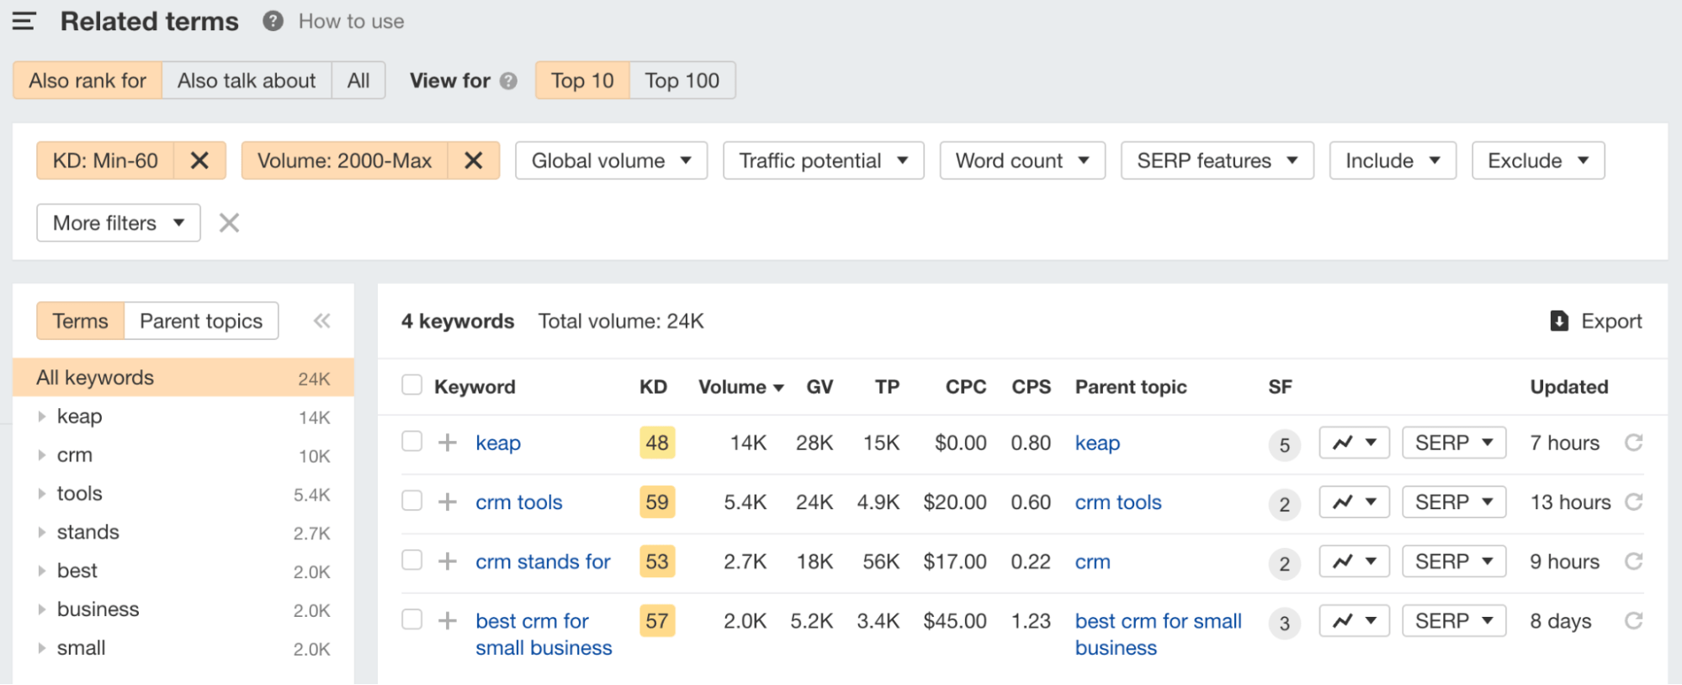
Task: Edit the KD: Min-60 filter
Action: (x=105, y=160)
